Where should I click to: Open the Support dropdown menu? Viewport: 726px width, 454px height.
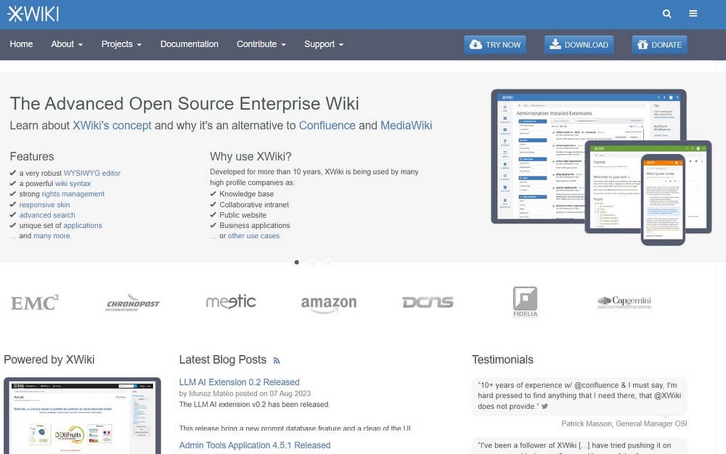(324, 44)
